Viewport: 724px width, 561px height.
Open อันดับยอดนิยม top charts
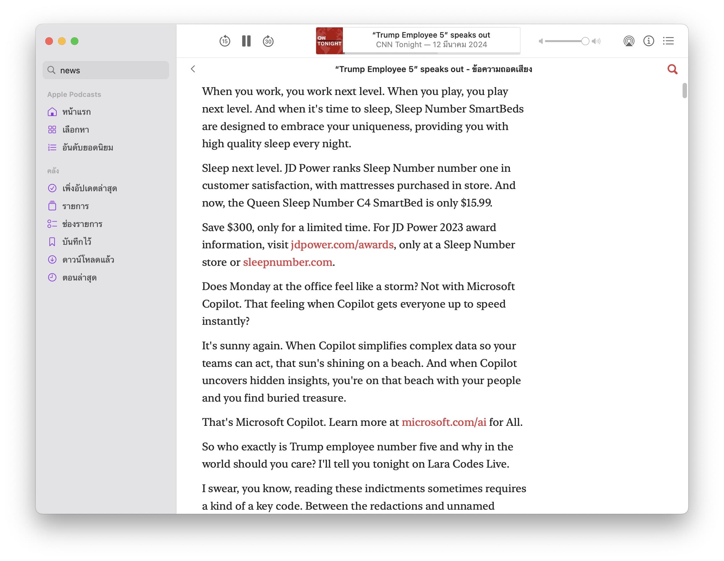tap(88, 148)
